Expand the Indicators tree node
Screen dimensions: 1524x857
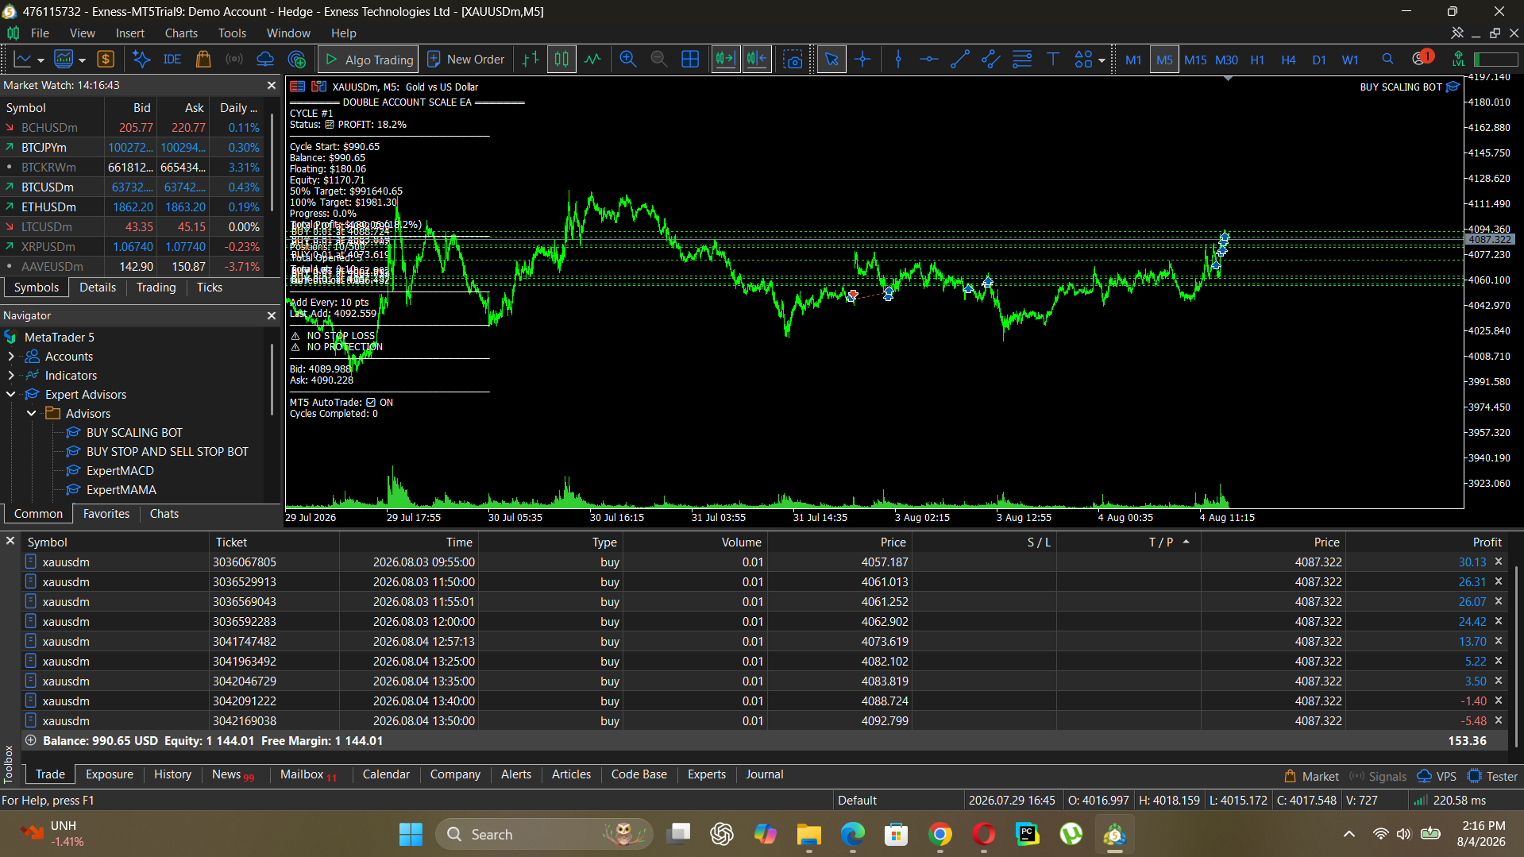(11, 376)
